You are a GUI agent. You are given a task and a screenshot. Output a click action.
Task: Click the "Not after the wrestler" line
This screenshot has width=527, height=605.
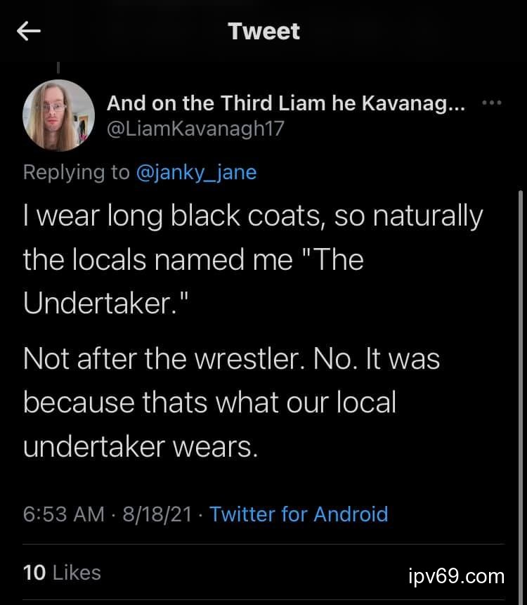pos(231,359)
